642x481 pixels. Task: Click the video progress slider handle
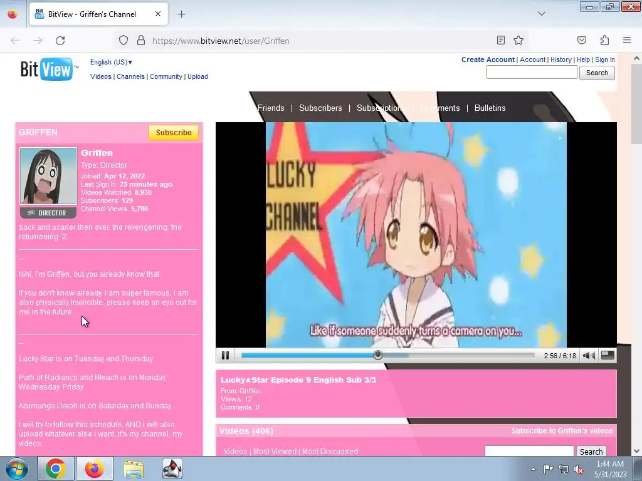pyautogui.click(x=378, y=355)
